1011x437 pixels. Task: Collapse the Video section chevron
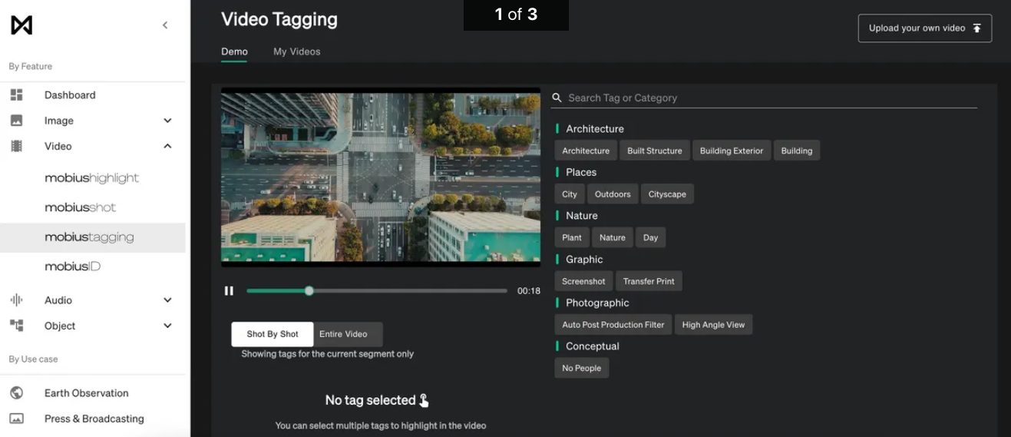pos(167,147)
